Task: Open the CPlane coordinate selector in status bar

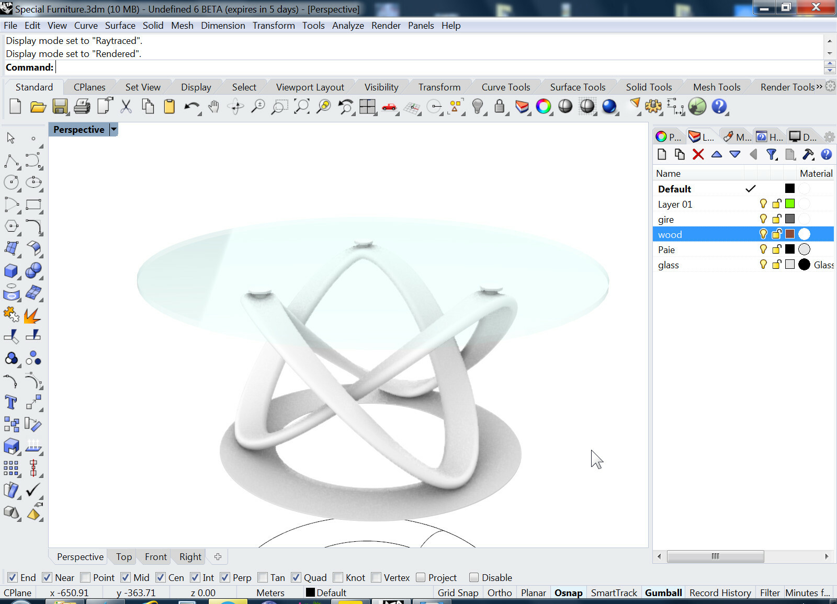Action: (18, 592)
